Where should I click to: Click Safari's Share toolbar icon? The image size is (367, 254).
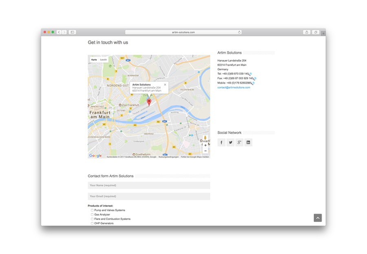(307, 32)
